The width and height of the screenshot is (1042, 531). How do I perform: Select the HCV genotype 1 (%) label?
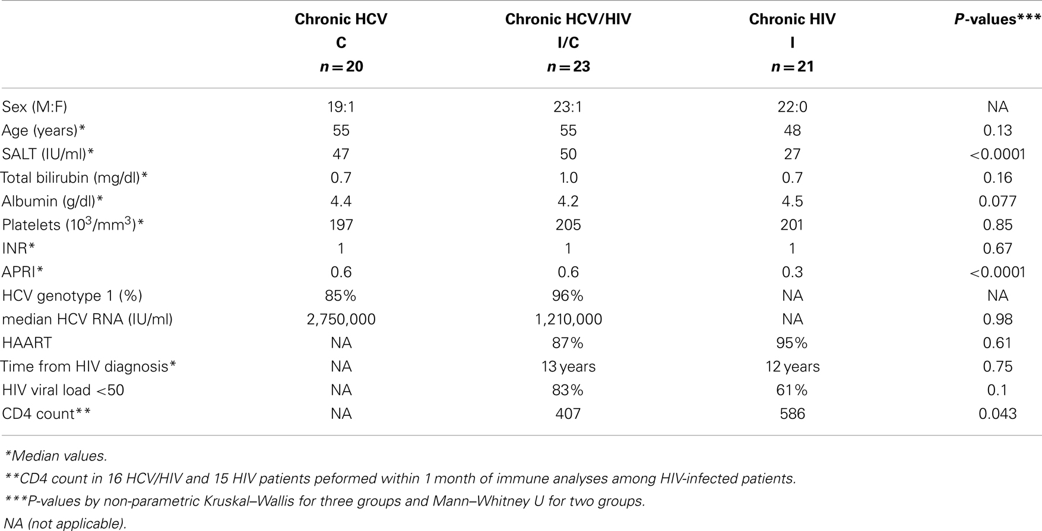click(72, 295)
